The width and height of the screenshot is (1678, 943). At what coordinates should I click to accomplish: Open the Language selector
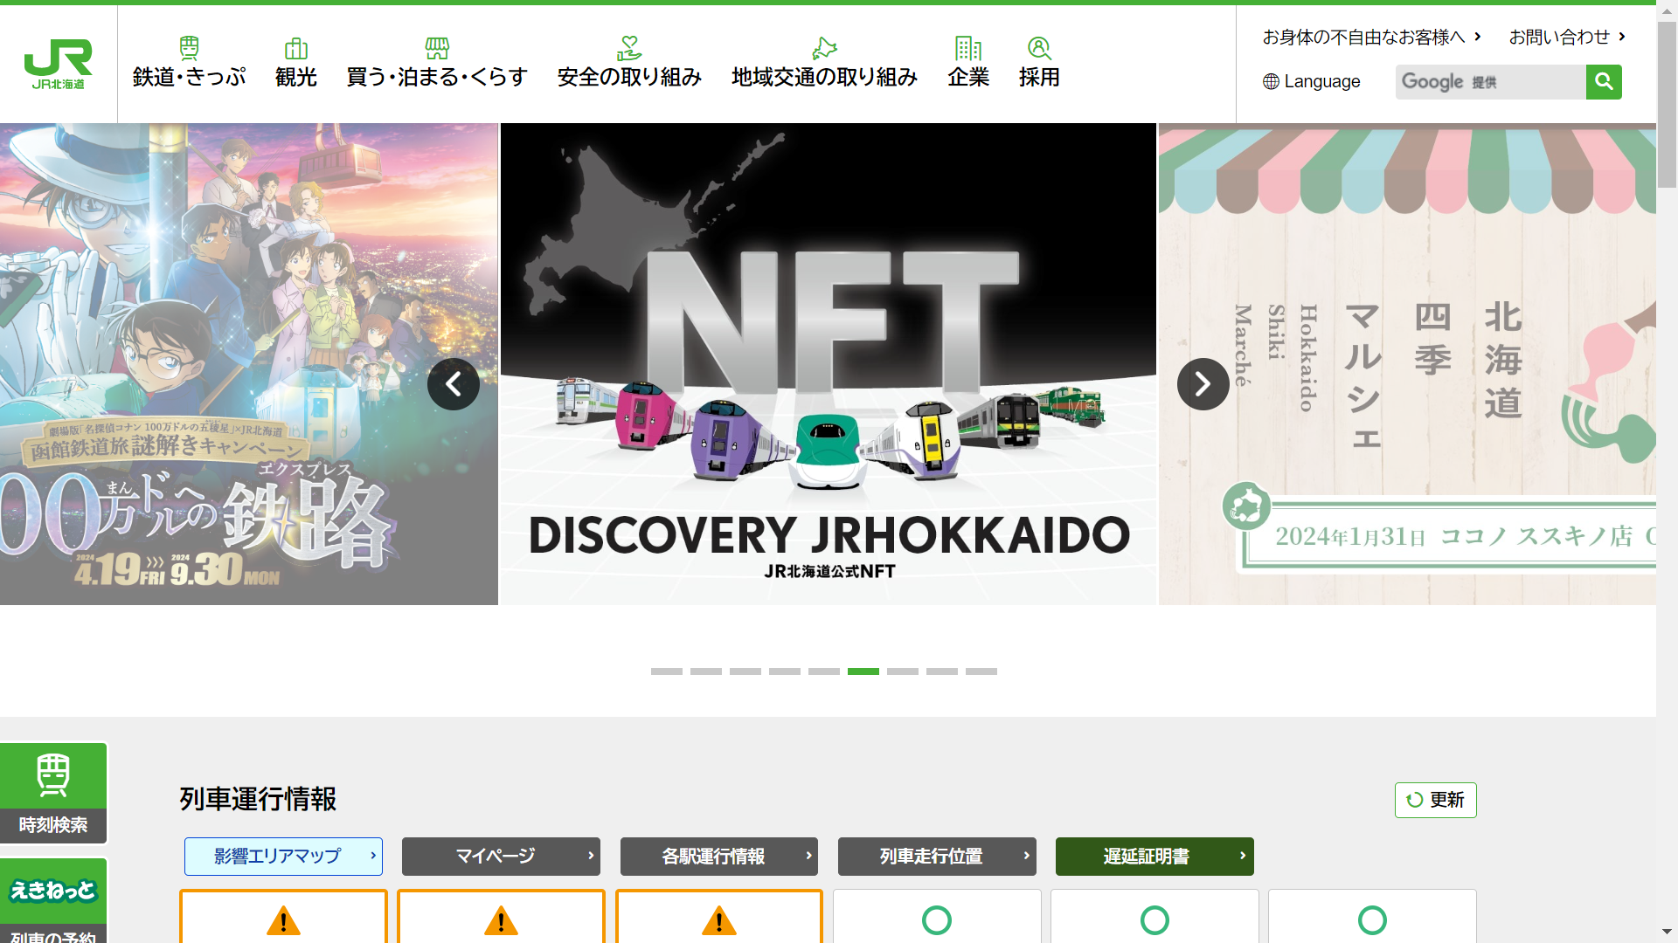point(1312,82)
